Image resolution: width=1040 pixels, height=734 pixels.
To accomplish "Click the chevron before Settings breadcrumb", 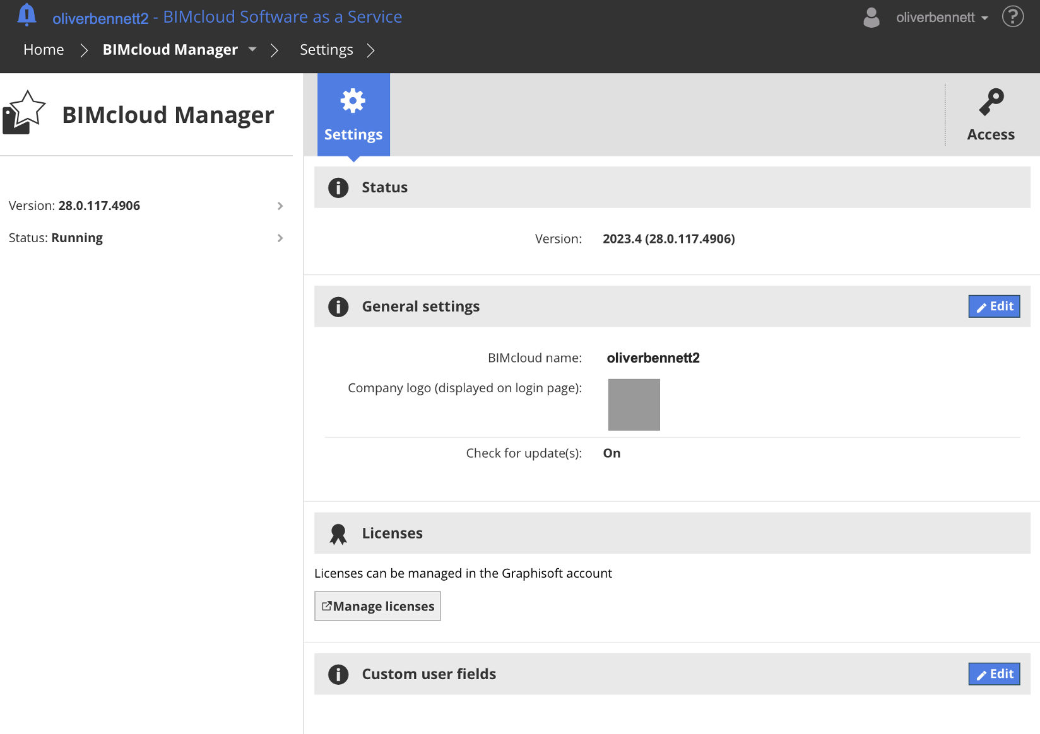I will (x=275, y=50).
